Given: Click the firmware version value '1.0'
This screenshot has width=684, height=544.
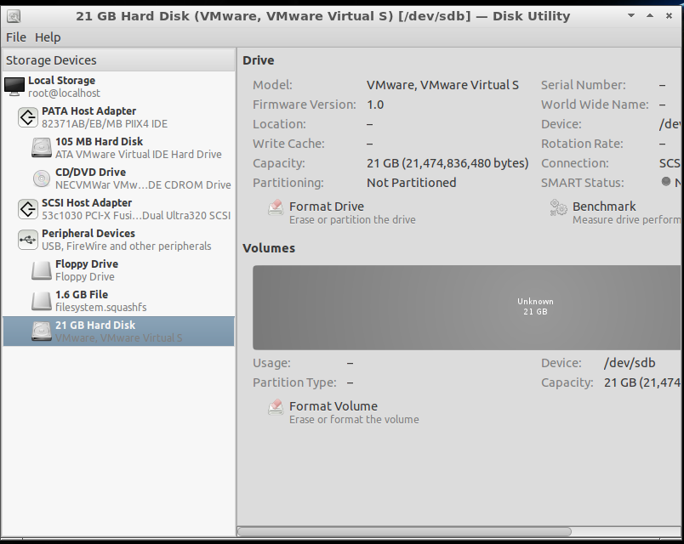Looking at the screenshot, I should (375, 105).
